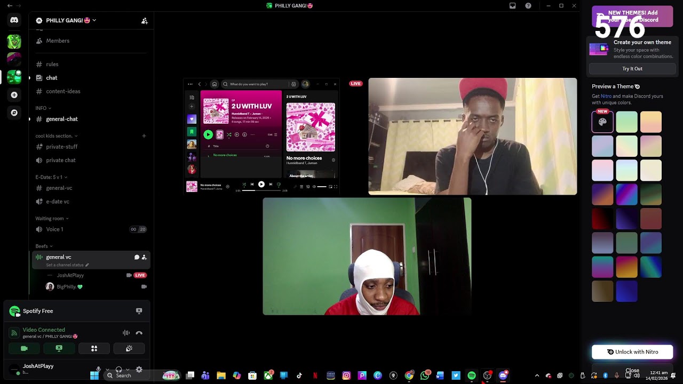Click the Try It Out button
The width and height of the screenshot is (683, 384).
click(632, 69)
